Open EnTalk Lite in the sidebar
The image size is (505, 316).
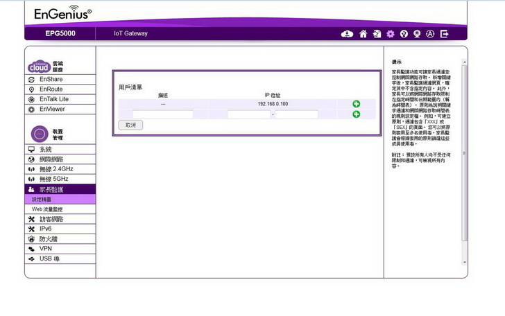click(x=60, y=99)
